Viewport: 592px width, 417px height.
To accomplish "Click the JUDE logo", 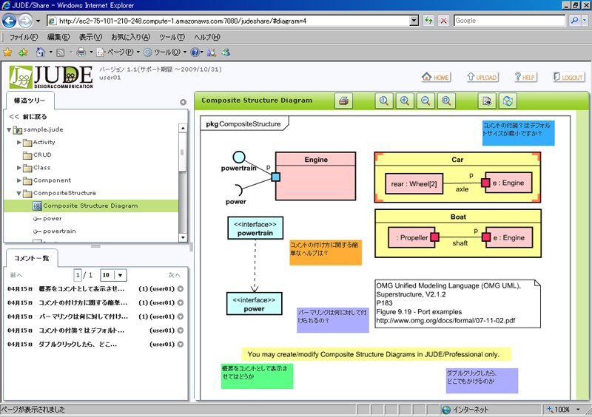I will (51, 77).
